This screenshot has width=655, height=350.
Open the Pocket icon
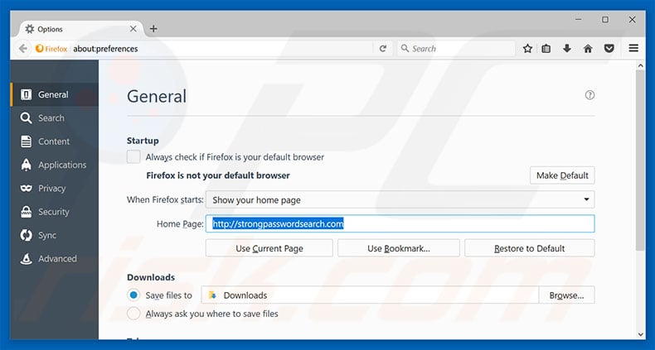point(609,49)
